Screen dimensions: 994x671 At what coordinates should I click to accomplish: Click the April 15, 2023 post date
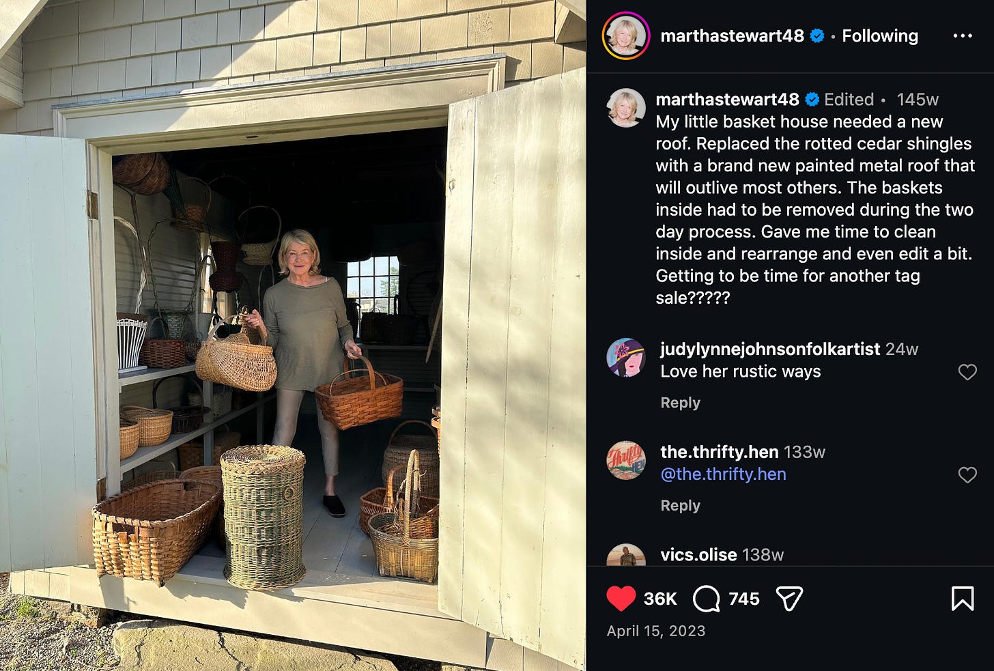[655, 631]
